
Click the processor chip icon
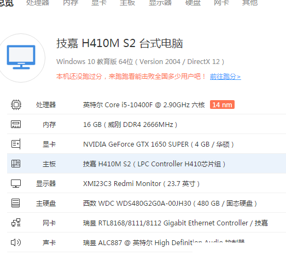click(16, 105)
